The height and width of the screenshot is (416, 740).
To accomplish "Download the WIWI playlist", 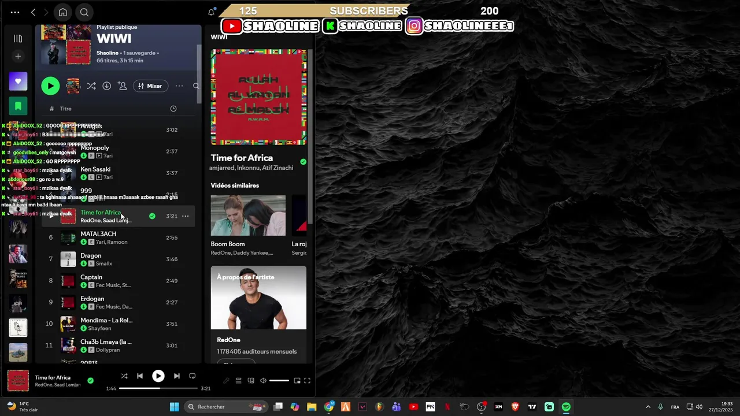I will pyautogui.click(x=107, y=86).
